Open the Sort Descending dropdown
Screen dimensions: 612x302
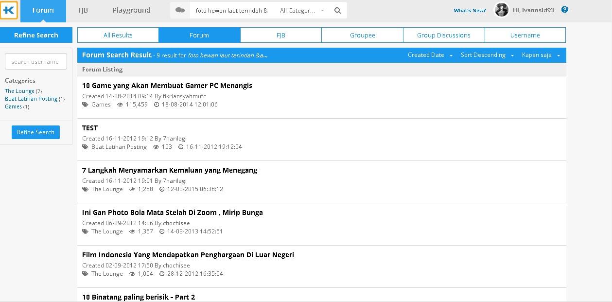click(487, 55)
